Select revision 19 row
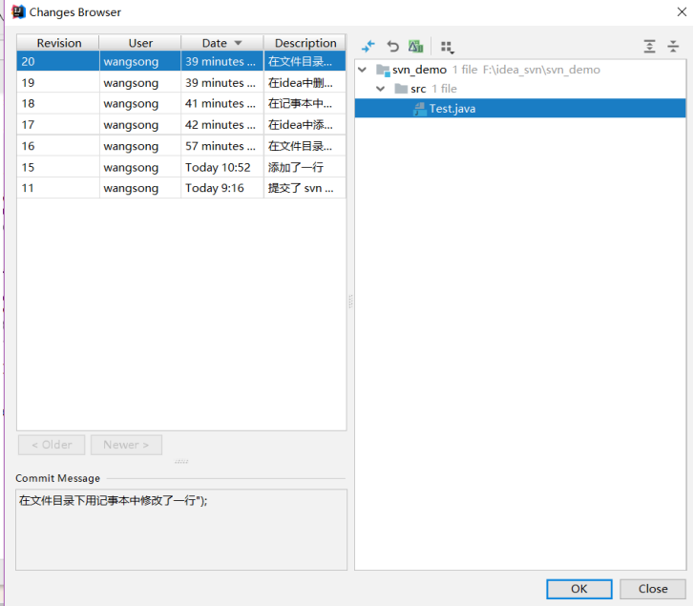The height and width of the screenshot is (606, 694). coord(181,83)
